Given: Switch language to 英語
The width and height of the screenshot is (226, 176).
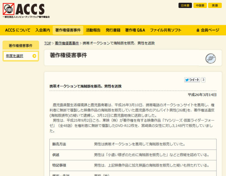Looking at the screenshot, I should coord(215,5).
